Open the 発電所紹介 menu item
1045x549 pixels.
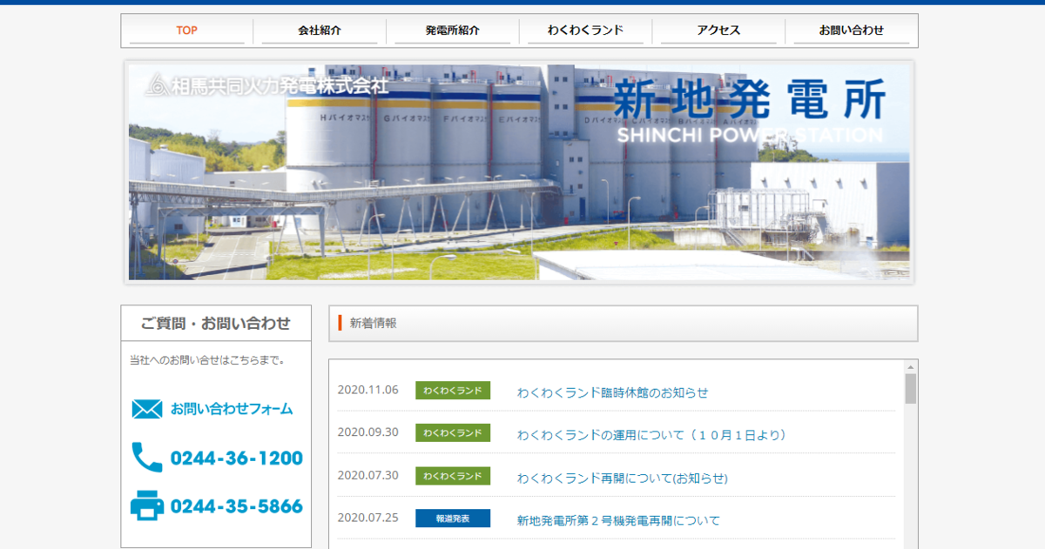tap(453, 30)
